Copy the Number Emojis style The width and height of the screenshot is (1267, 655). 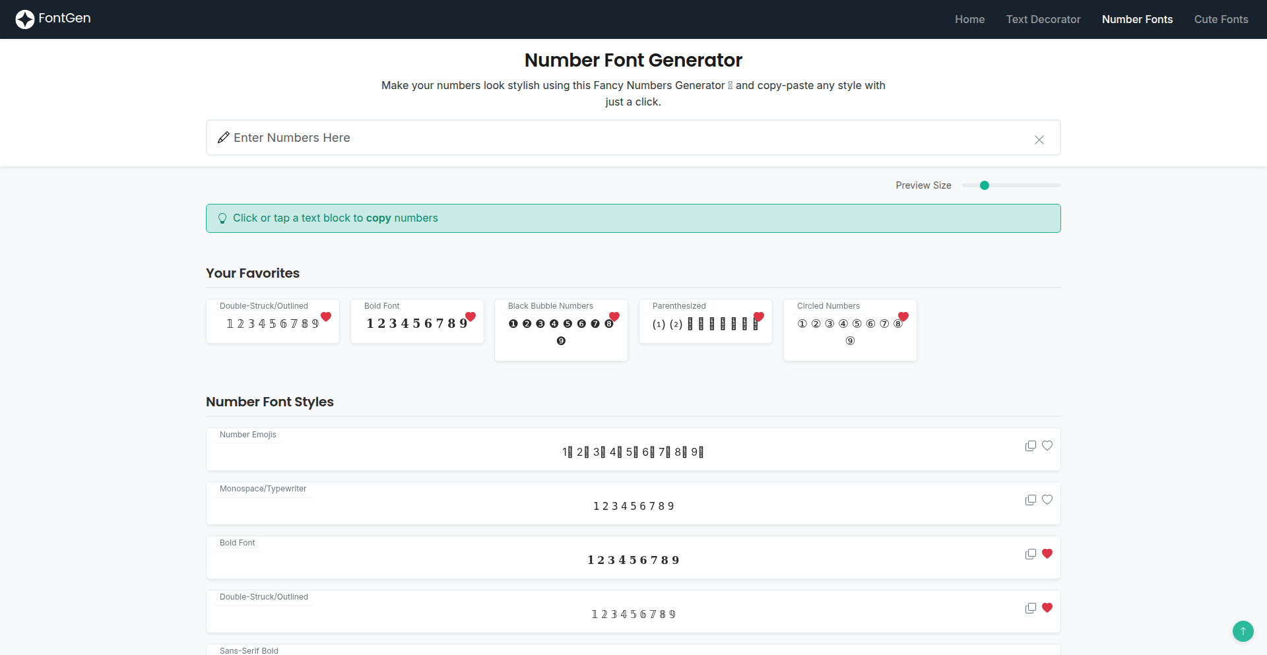1030,446
